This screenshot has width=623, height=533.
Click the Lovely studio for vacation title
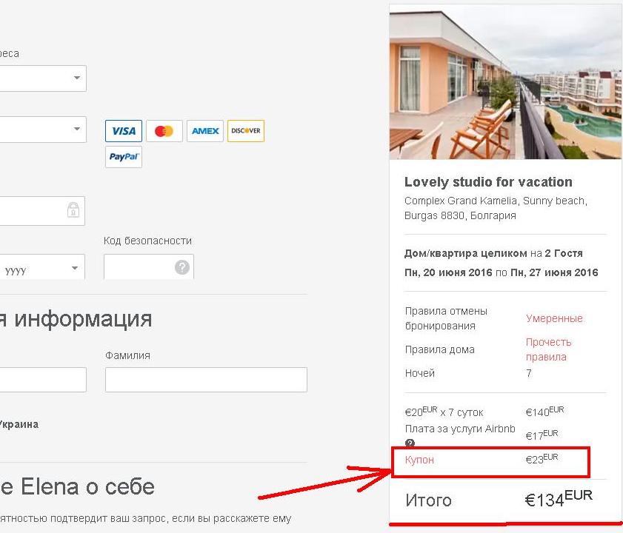point(488,182)
